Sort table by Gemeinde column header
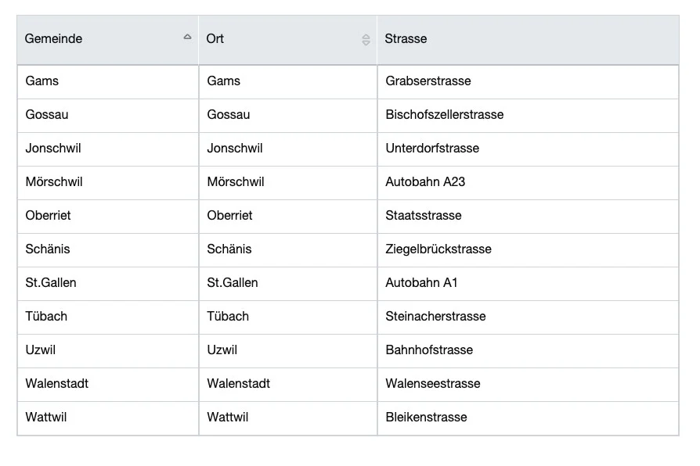700x466 pixels. (107, 39)
